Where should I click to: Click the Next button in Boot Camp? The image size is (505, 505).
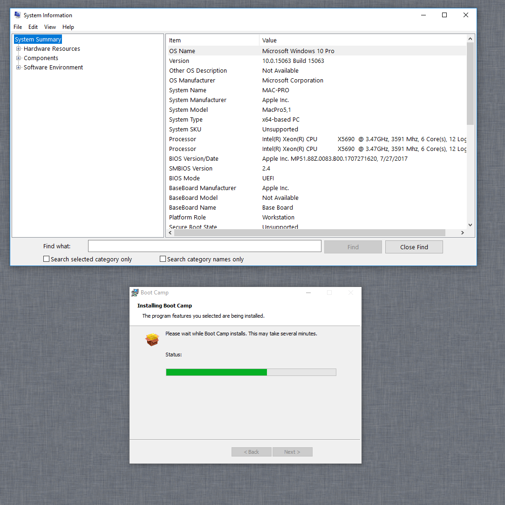(292, 452)
